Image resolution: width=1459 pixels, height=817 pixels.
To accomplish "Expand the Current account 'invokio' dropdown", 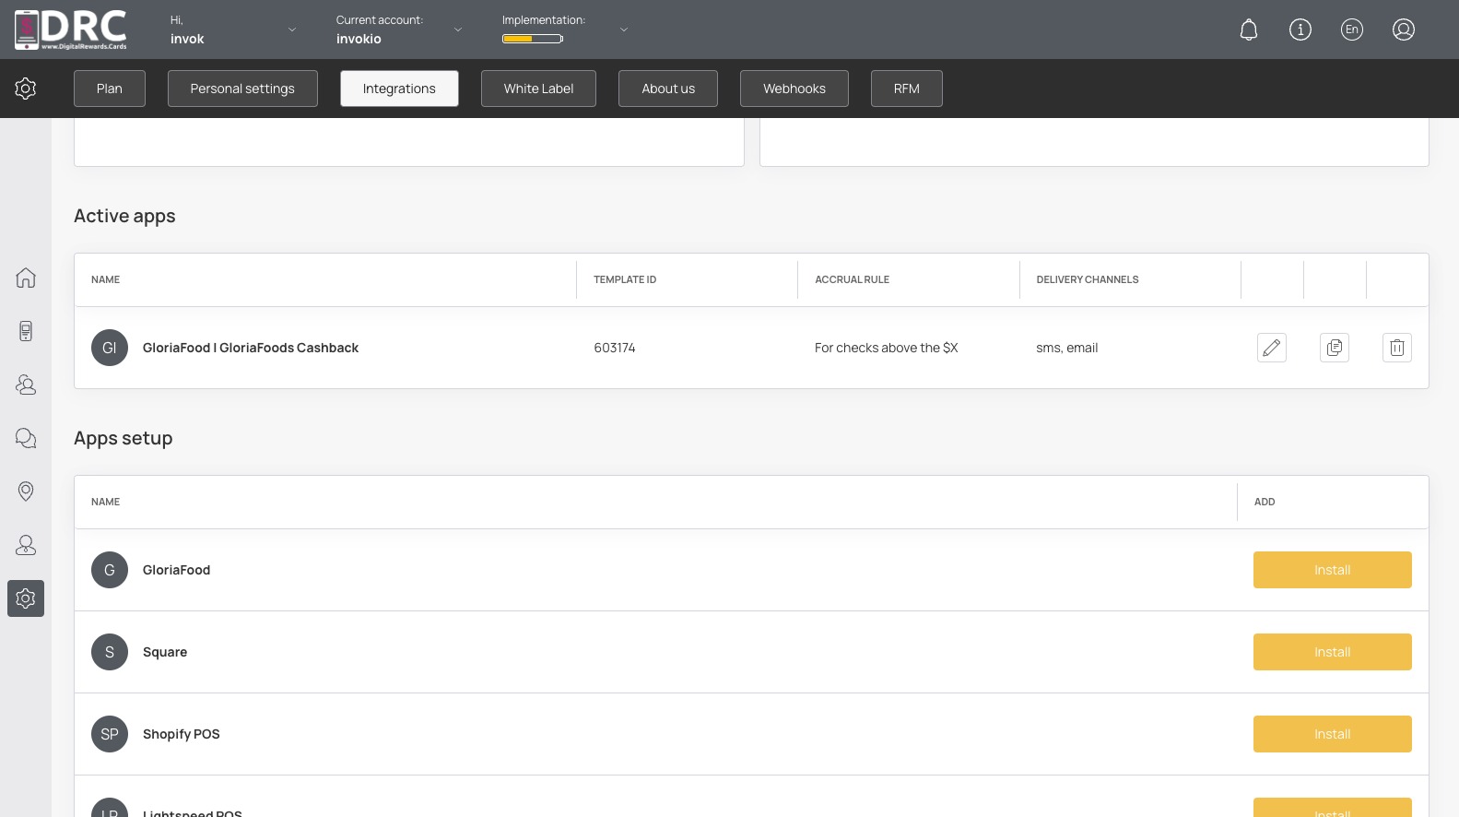I will [x=458, y=30].
